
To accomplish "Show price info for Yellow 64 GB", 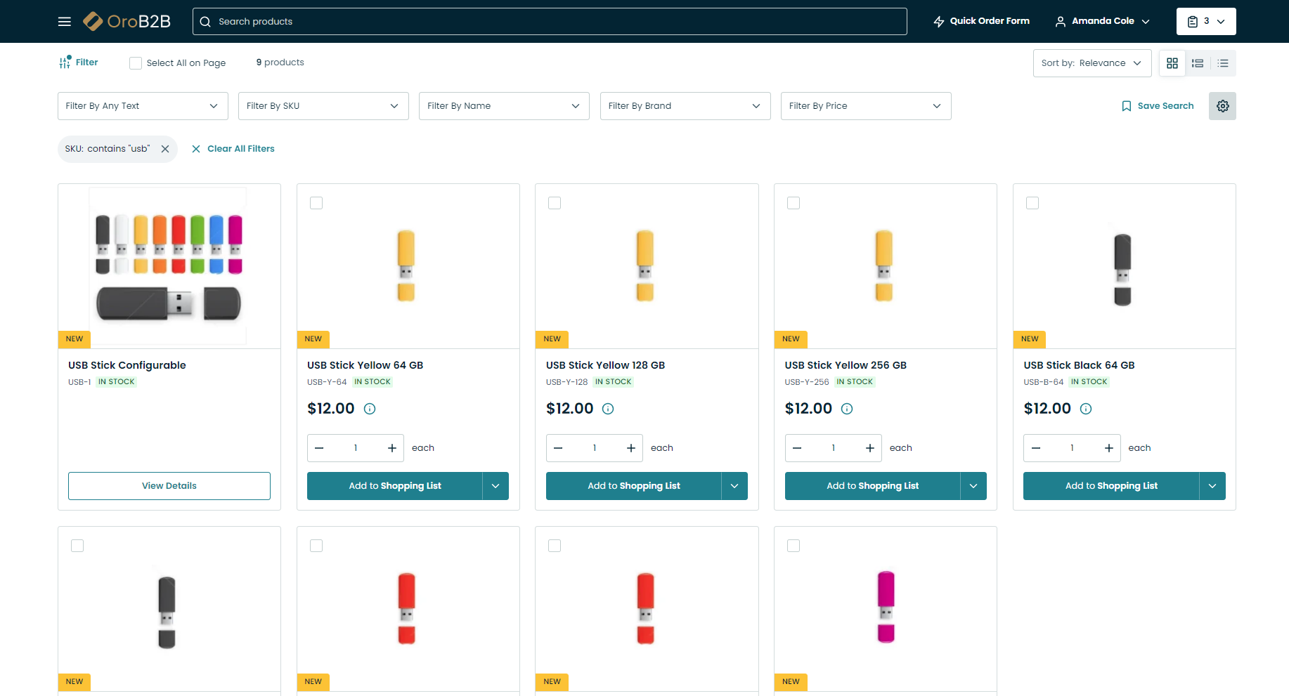I will coord(370,409).
